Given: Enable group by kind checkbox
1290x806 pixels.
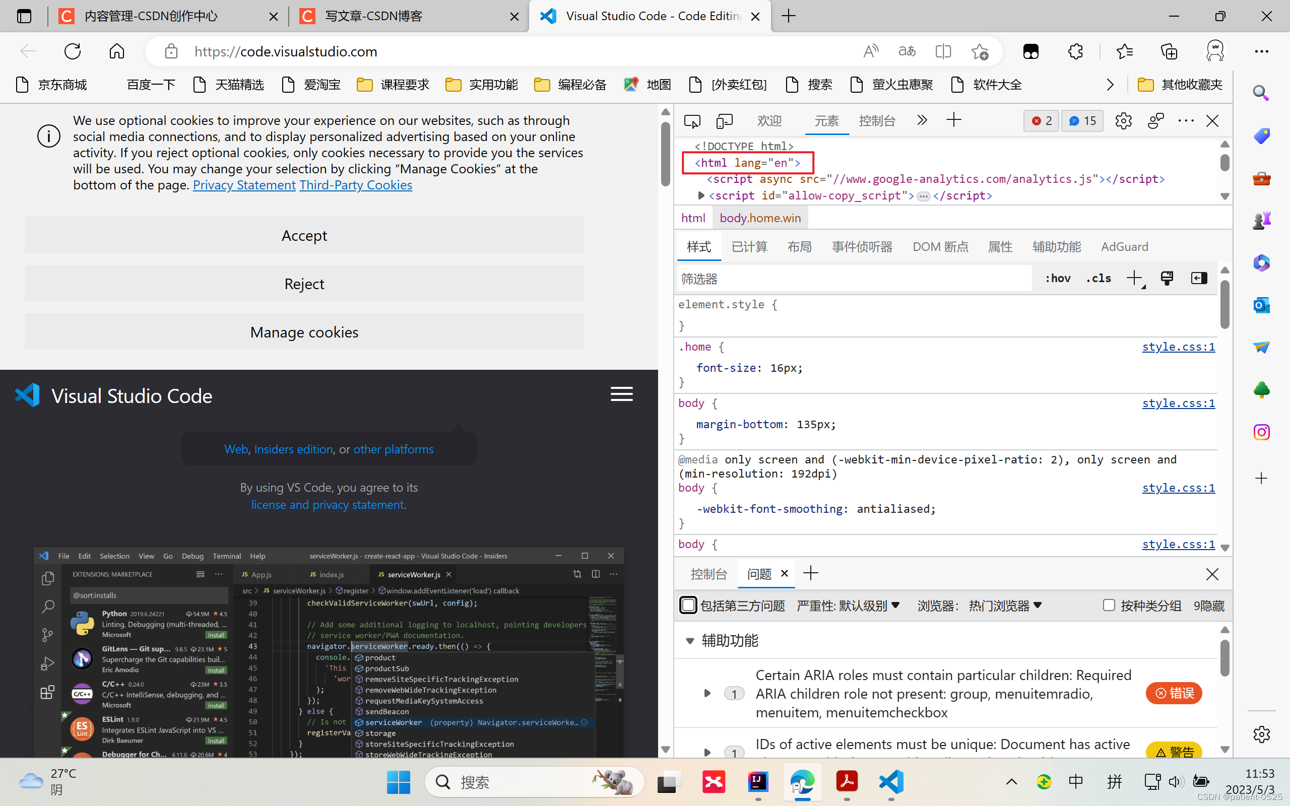Looking at the screenshot, I should pyautogui.click(x=1109, y=605).
